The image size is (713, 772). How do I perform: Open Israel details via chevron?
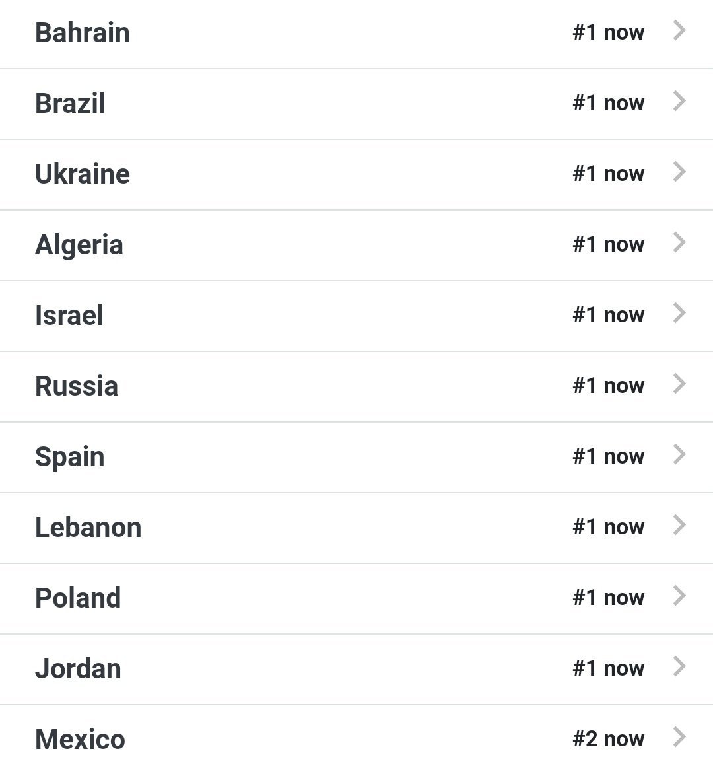tap(679, 313)
